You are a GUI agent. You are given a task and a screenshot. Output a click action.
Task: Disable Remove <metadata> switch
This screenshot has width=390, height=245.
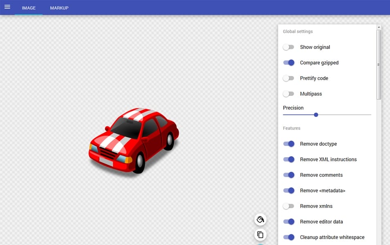tap(289, 191)
